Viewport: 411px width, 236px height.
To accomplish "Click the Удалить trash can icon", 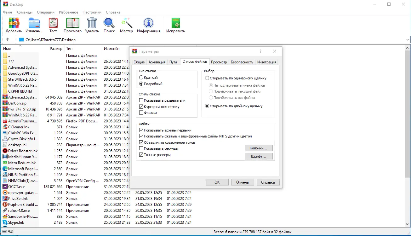I will tap(92, 23).
